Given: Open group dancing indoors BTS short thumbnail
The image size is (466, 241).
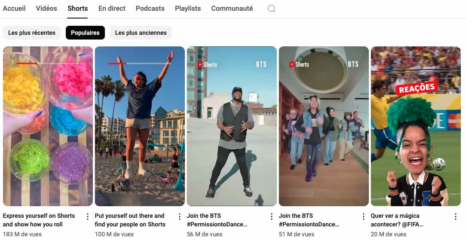Looking at the screenshot, I should 324,126.
